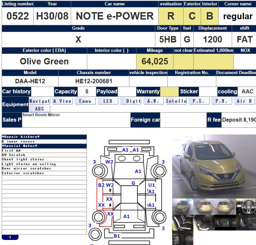The width and height of the screenshot is (256, 245).
Task: Click the B2 mark on left door
Action: click(x=101, y=185)
